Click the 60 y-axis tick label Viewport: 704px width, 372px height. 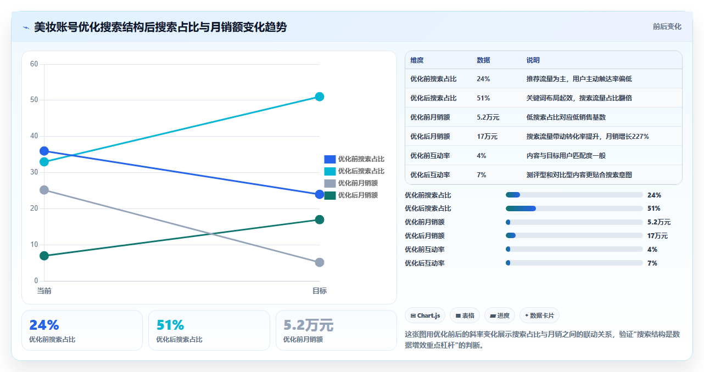coord(34,64)
